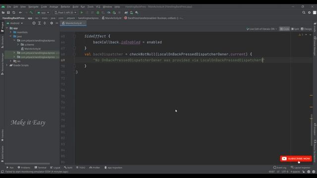
Task: Switch editor to Split view
Action: 295,29
